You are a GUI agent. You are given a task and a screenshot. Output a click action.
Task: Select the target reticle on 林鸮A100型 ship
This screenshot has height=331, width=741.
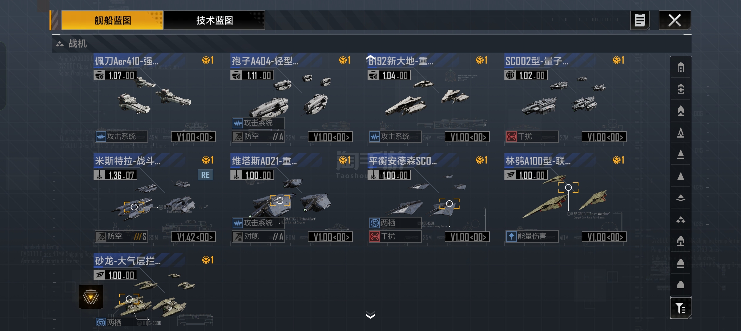point(568,187)
